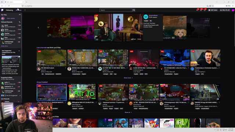Image resolution: width=235 pixels, height=132 pixels.
Task: Select the pink carousel thumbnail
Action: [82, 27]
